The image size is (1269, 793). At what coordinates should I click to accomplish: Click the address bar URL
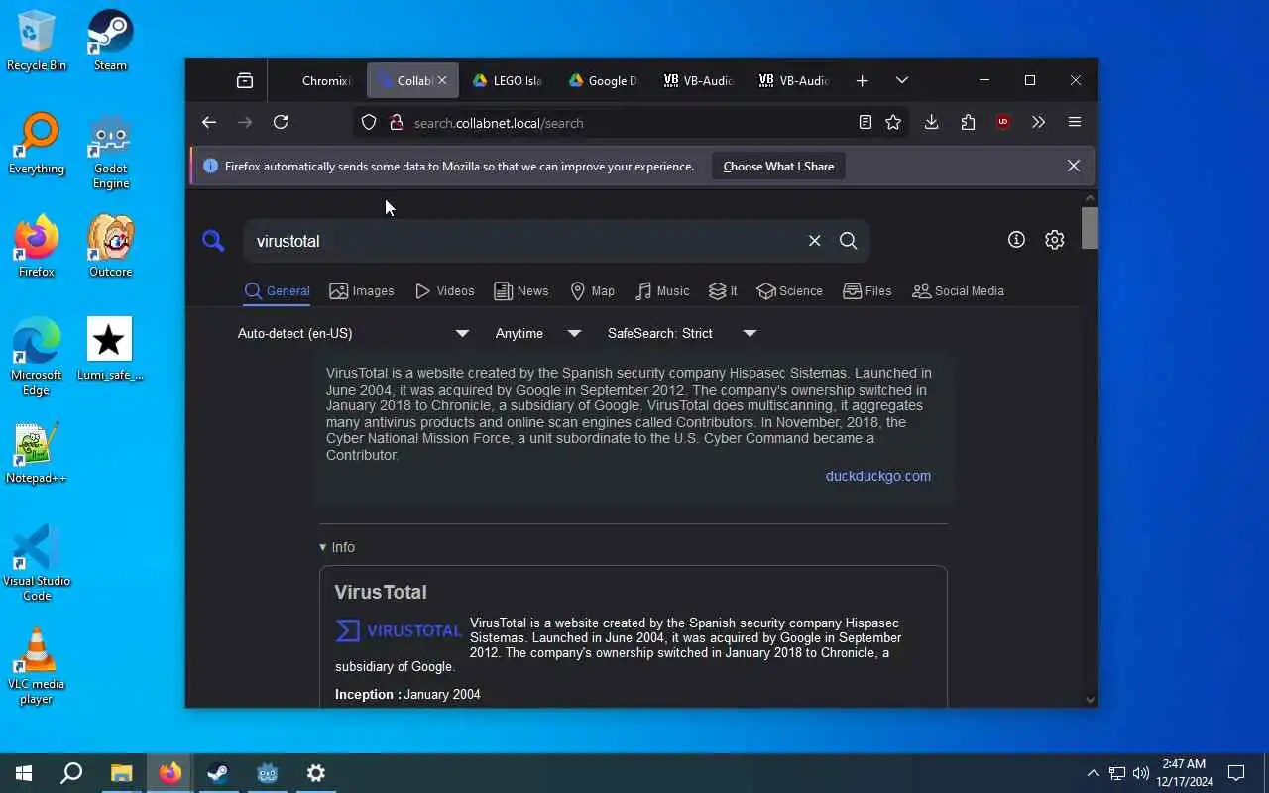(x=499, y=123)
